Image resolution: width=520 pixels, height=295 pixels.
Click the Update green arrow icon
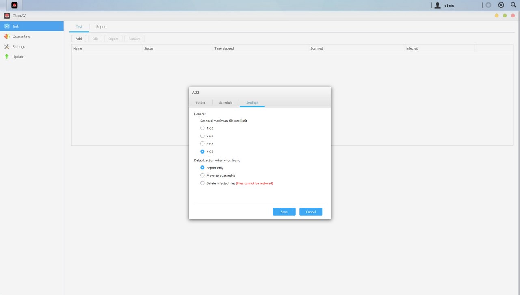[7, 56]
